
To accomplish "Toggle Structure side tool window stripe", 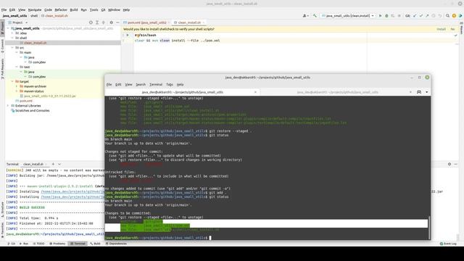I will [2, 210].
